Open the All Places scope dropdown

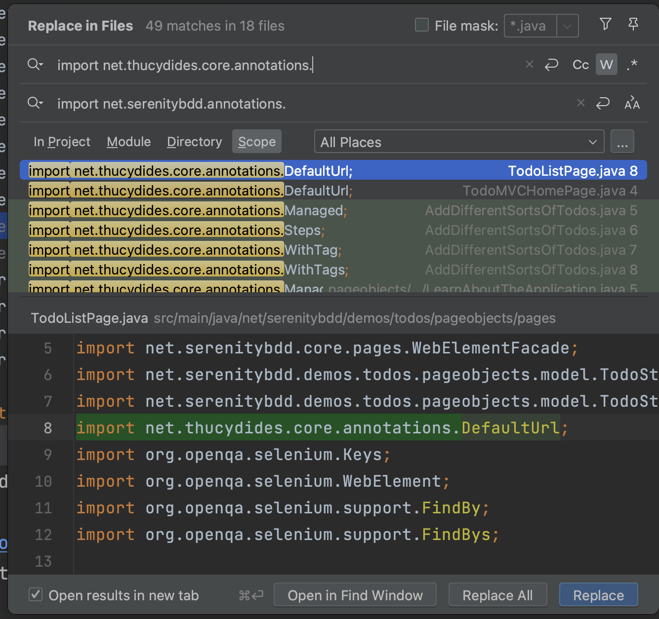click(459, 142)
